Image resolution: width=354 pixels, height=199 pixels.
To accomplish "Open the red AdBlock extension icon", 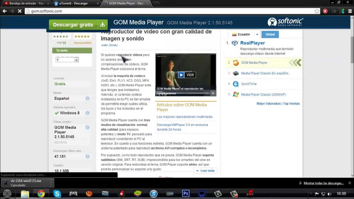I will (x=325, y=11).
